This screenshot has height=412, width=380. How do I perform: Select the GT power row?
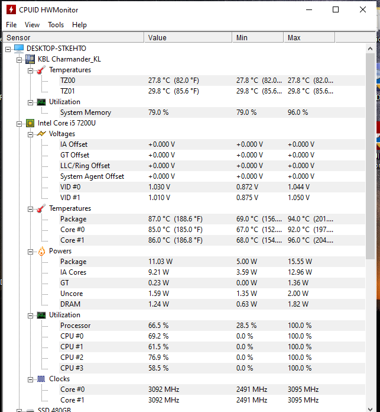click(x=212, y=283)
